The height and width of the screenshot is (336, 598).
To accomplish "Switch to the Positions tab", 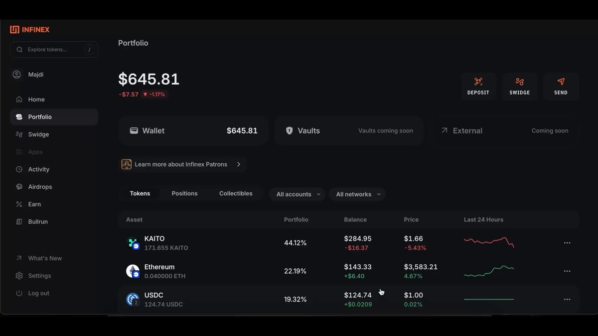I will (185, 194).
